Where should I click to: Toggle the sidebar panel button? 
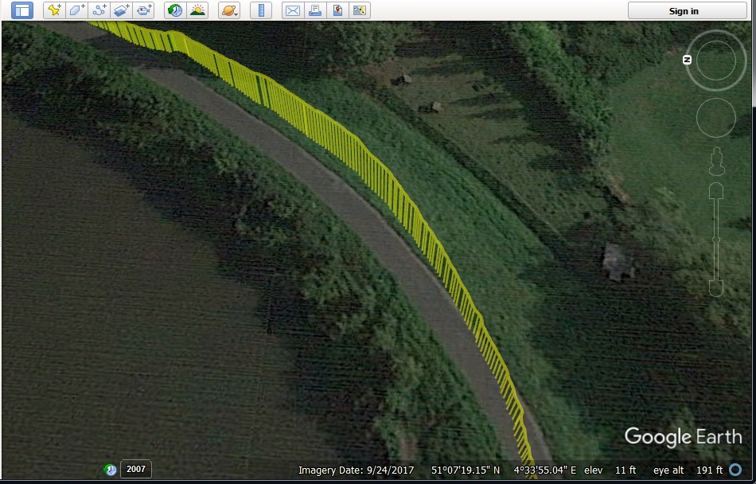coord(22,10)
